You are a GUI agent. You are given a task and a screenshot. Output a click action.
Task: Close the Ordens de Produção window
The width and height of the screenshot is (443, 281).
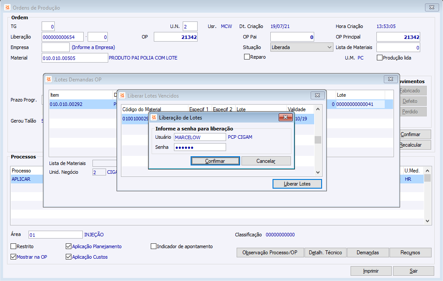click(x=432, y=7)
